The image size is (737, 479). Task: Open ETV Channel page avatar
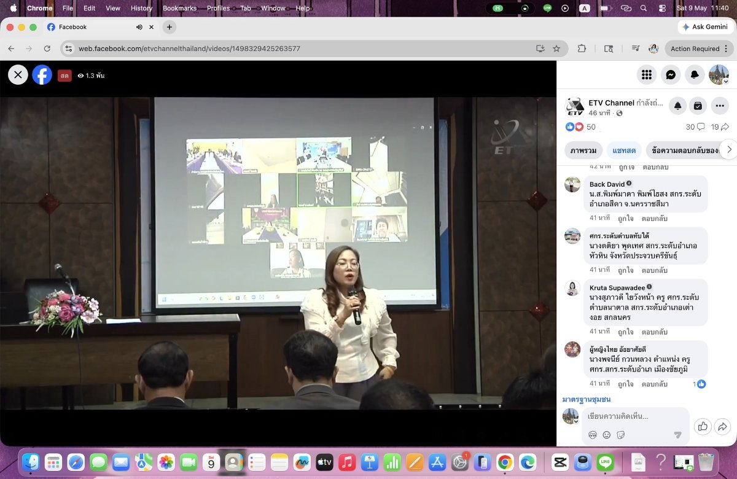575,107
